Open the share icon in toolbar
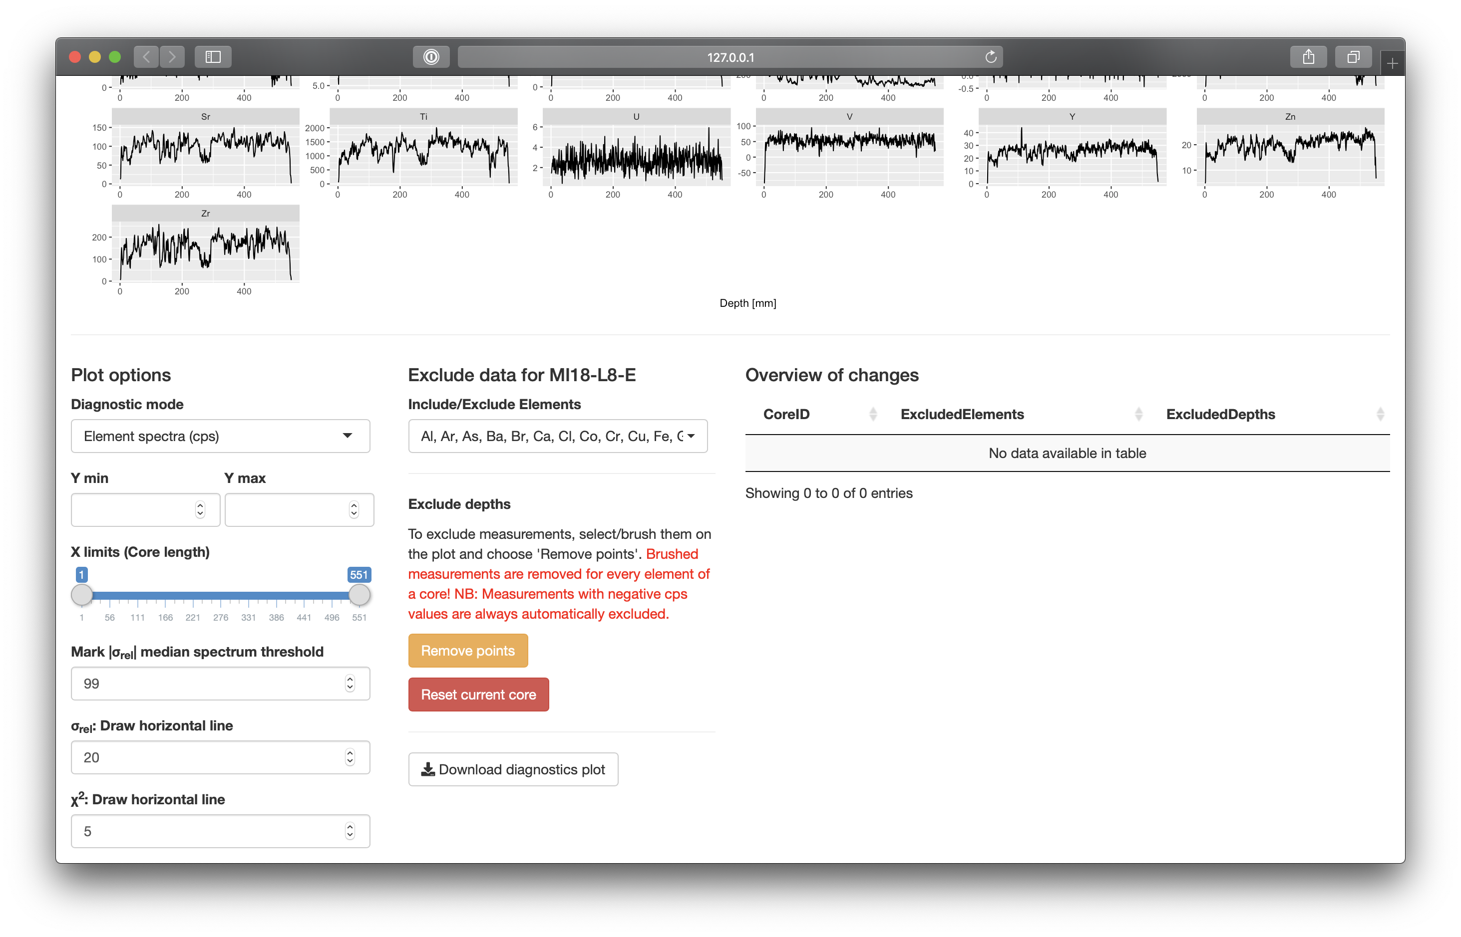 1308,57
